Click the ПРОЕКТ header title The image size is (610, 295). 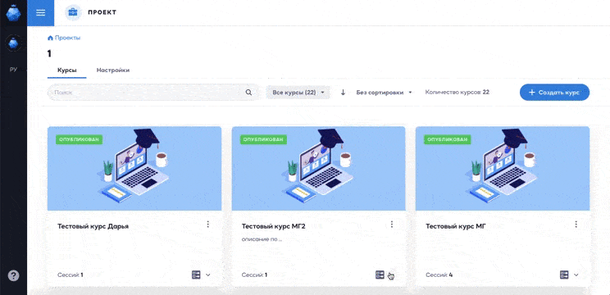[102, 12]
